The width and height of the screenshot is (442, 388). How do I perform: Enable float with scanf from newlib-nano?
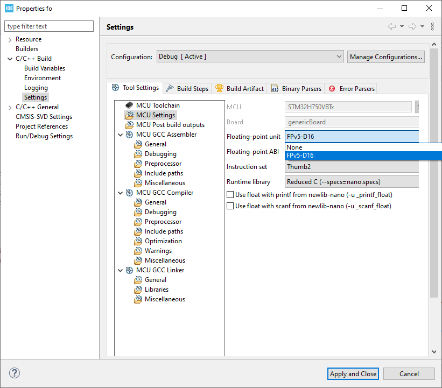pyautogui.click(x=230, y=206)
